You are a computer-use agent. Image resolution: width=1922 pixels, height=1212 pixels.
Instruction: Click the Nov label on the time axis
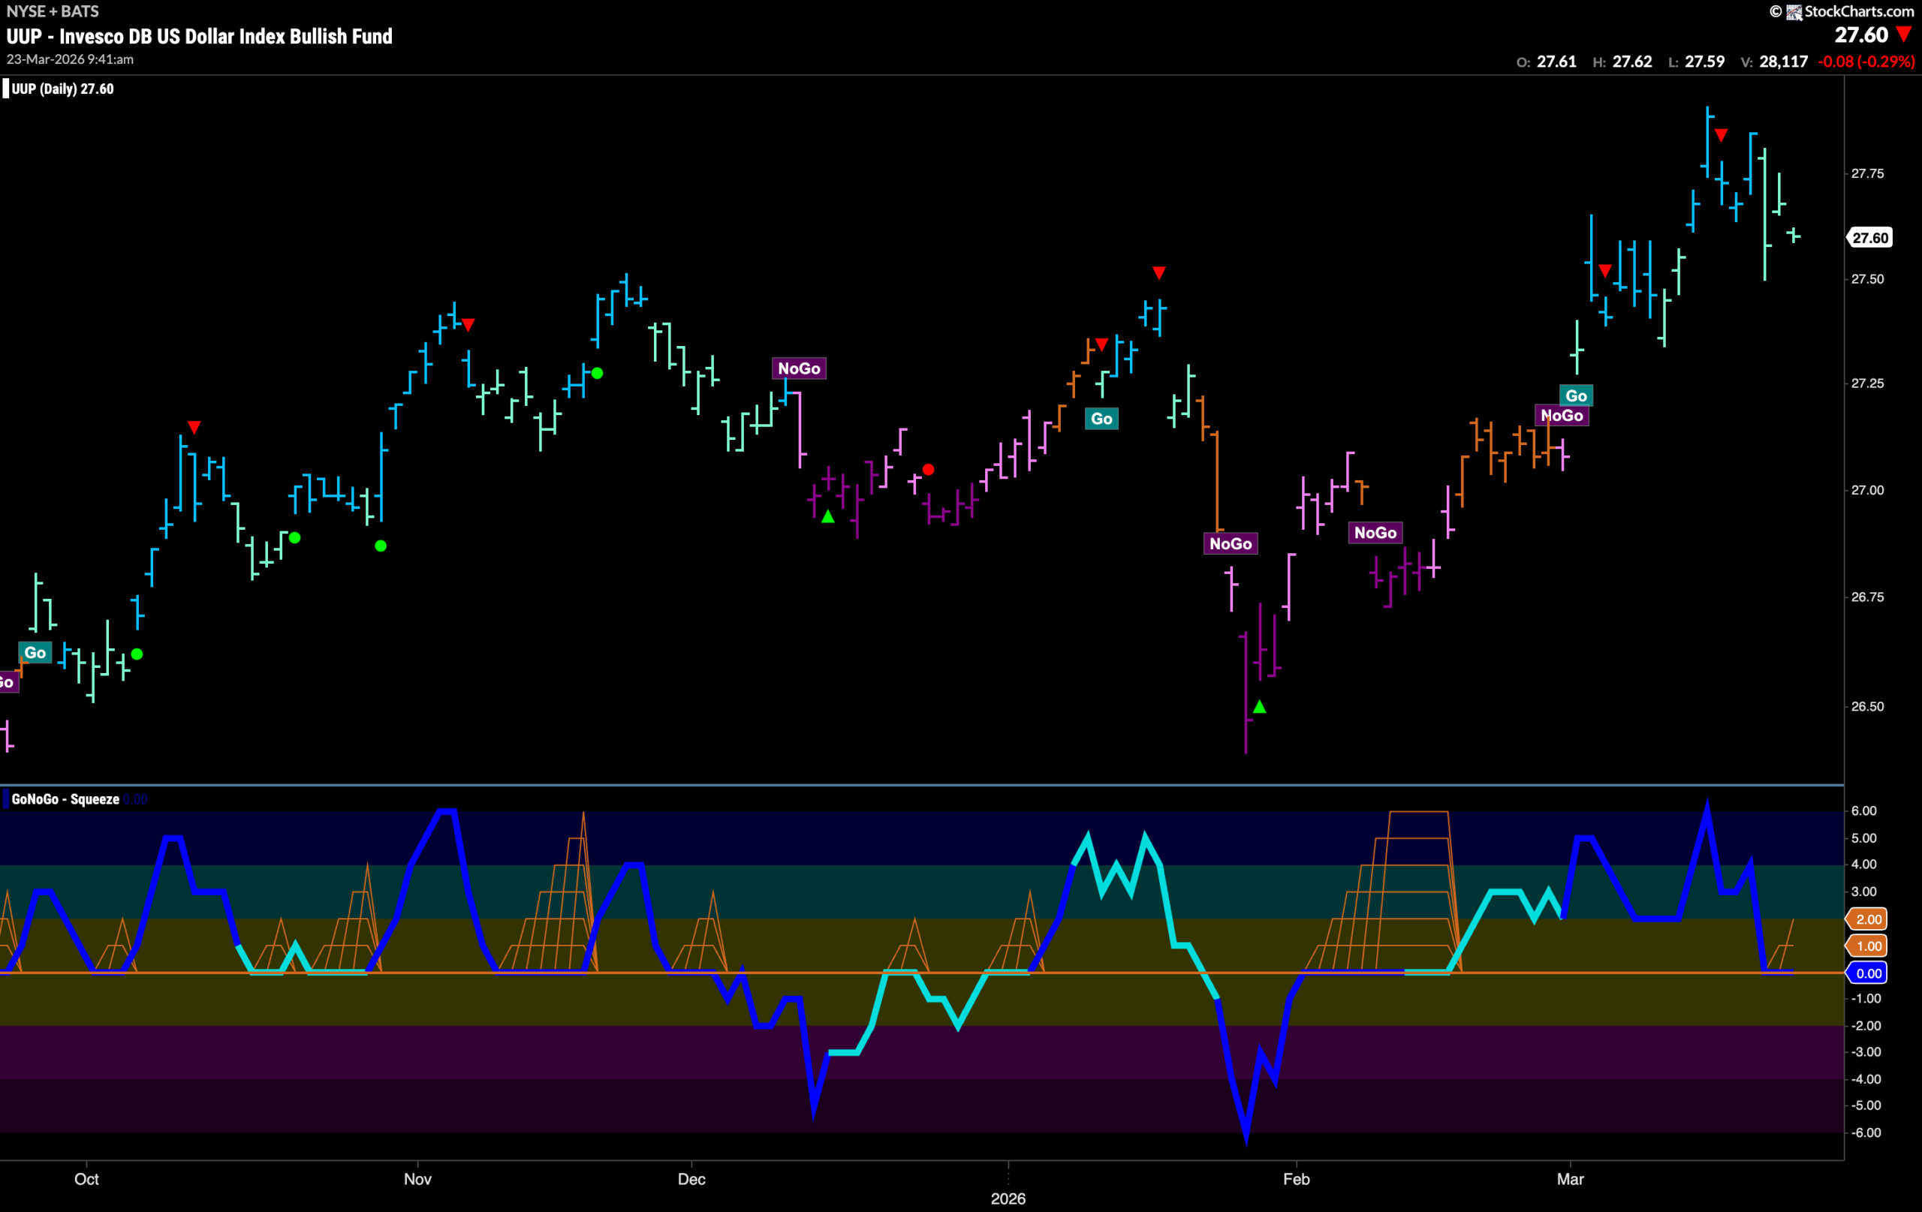tap(417, 1179)
